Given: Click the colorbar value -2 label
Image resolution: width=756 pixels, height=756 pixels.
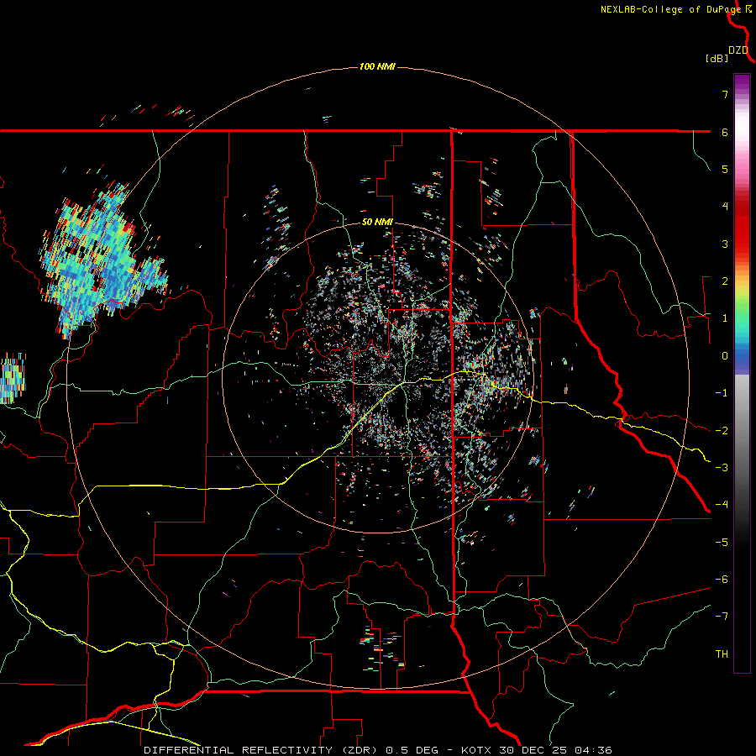Looking at the screenshot, I should click(722, 431).
